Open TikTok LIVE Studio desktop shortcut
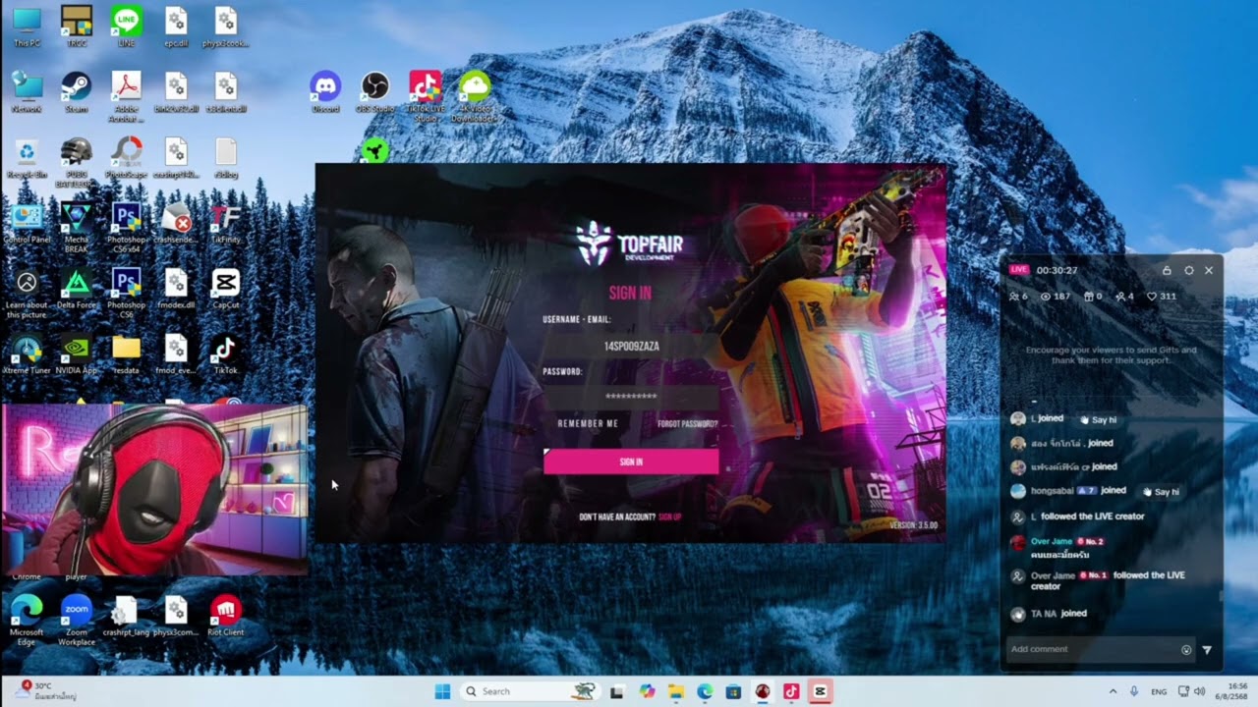This screenshot has width=1258, height=707. (x=425, y=95)
